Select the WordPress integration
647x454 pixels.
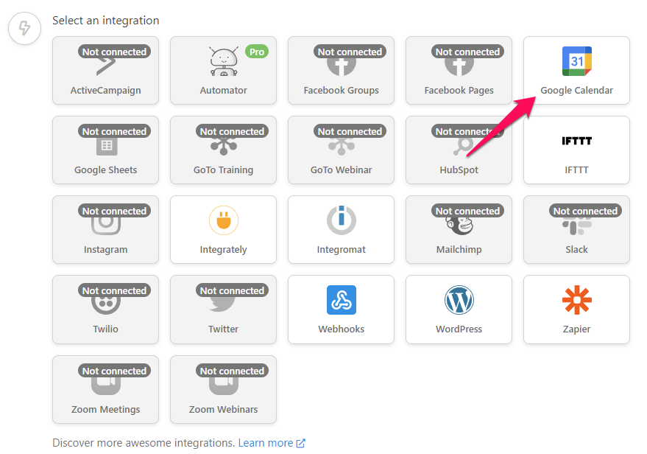[459, 310]
